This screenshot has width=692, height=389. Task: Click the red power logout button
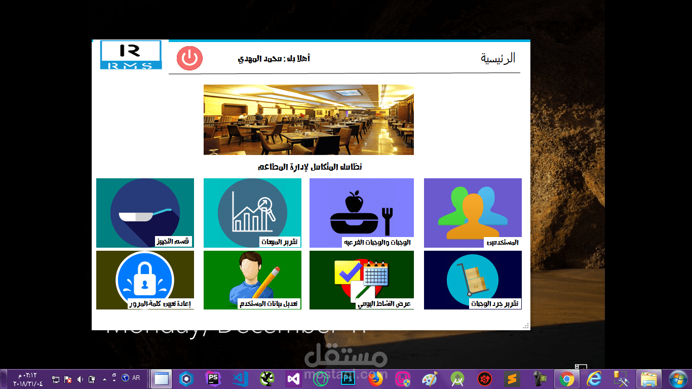click(x=189, y=58)
